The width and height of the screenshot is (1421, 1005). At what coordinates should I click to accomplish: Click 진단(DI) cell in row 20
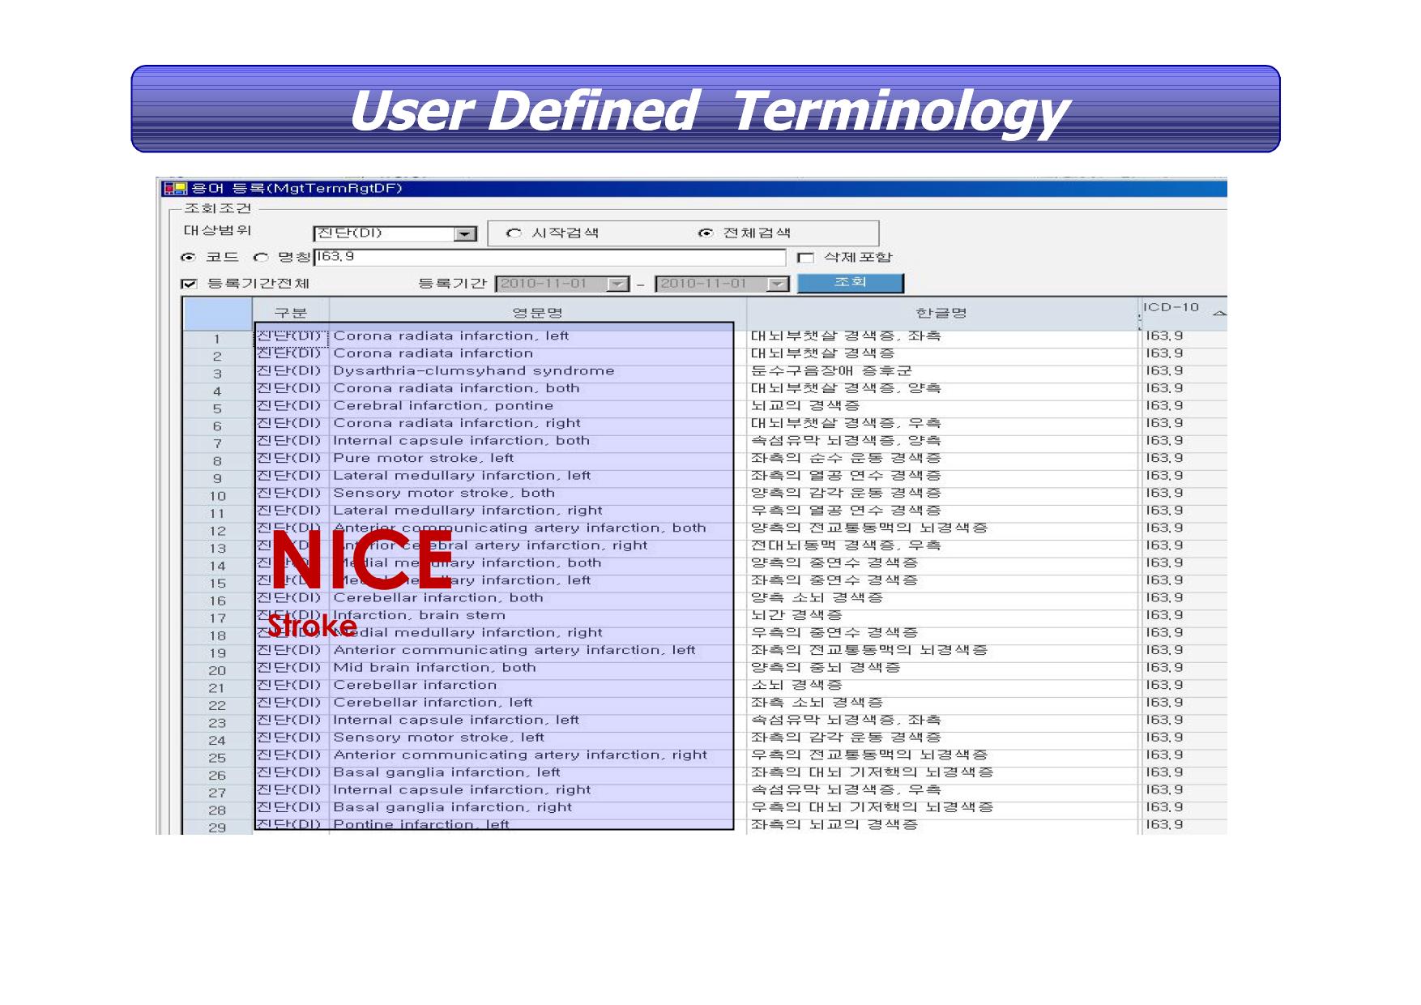[291, 668]
